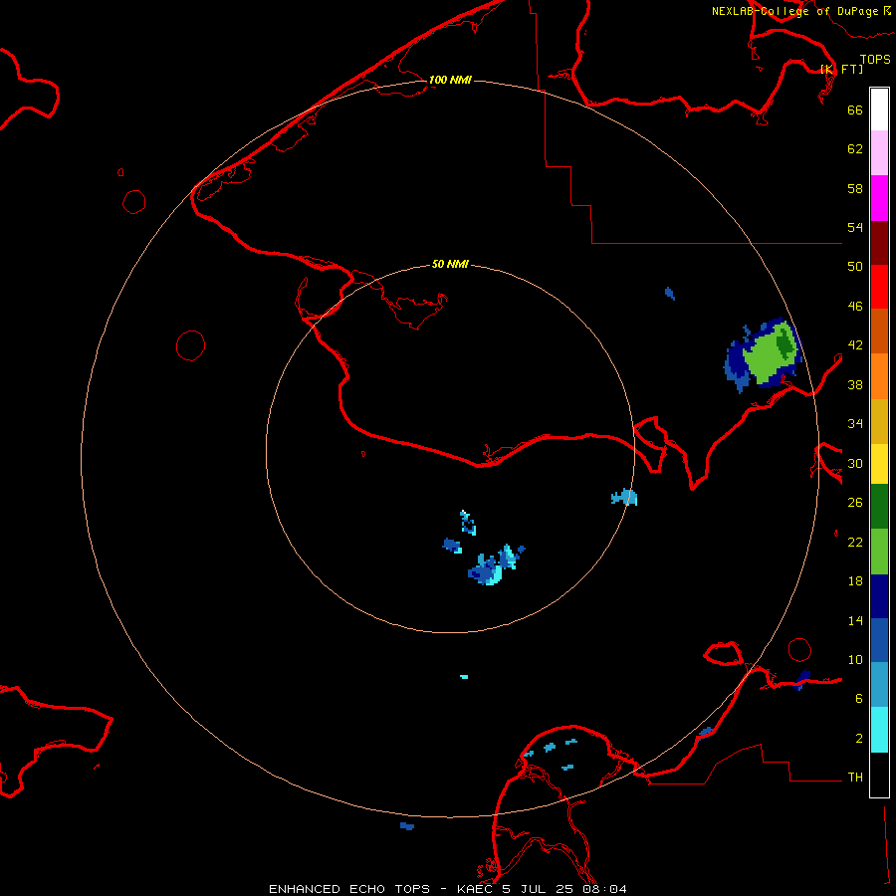Click the 100 NMI range ring label

(x=450, y=80)
